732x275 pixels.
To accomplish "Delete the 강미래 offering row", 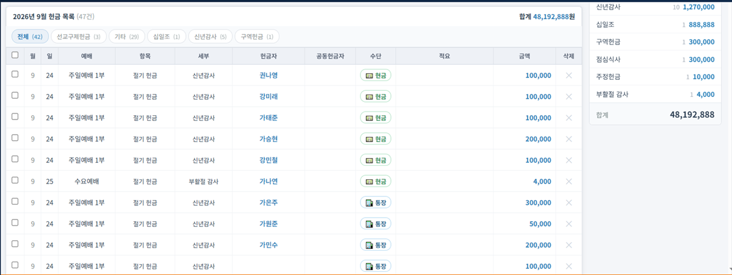I will coord(569,96).
